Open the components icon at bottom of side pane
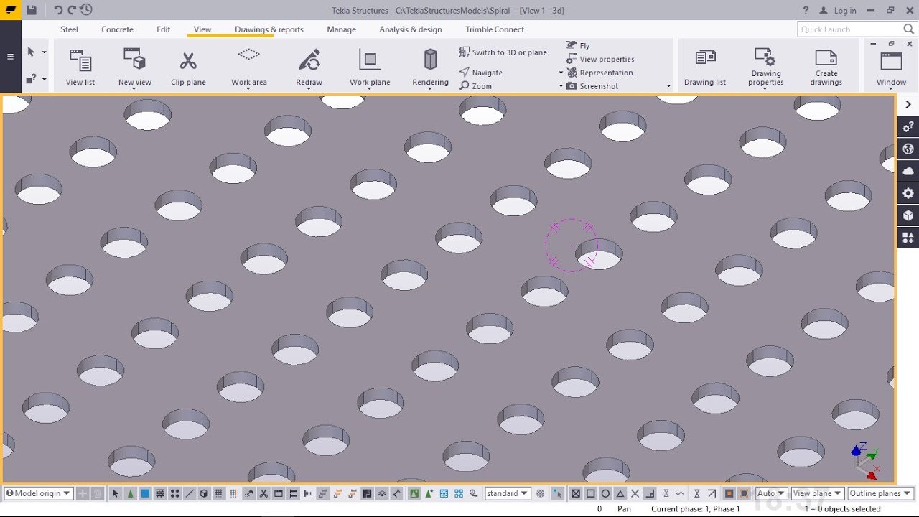This screenshot has width=919, height=517. tap(908, 238)
